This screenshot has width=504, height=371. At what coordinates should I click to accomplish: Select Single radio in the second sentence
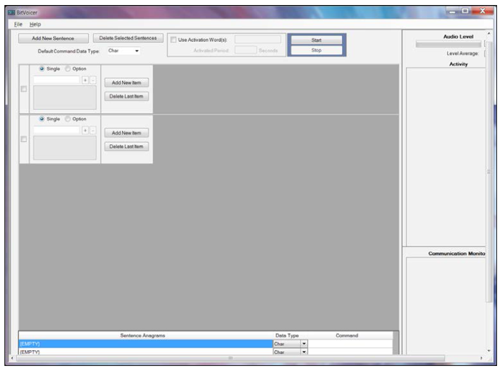(x=42, y=119)
